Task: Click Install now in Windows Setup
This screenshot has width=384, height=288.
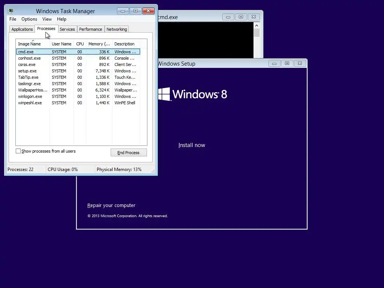Action: (192, 145)
